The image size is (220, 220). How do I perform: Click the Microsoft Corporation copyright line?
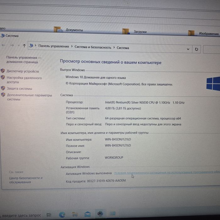pyautogui.click(x=119, y=84)
